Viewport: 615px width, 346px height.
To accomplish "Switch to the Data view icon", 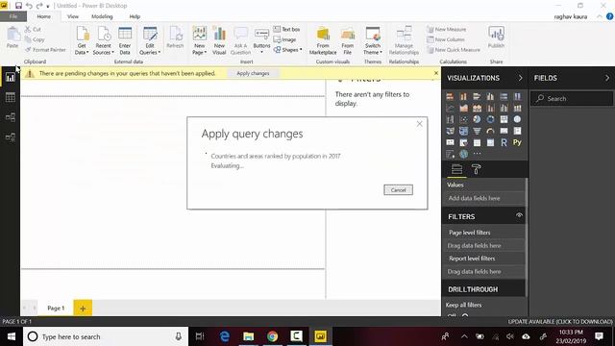I will pos(11,97).
